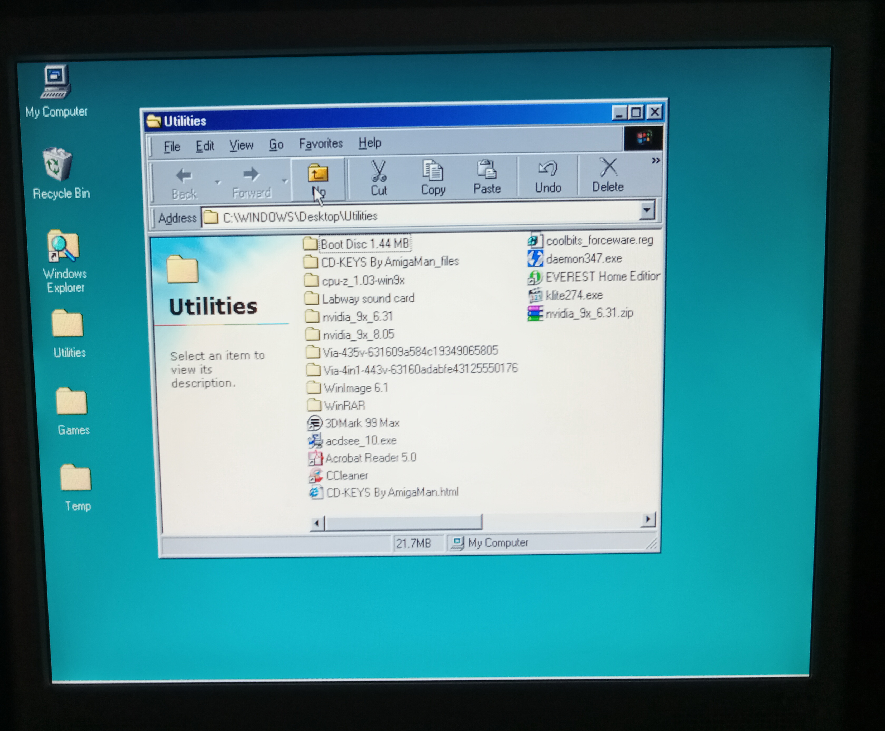Screen dimensions: 885x731
Task: Select the 3DMark 99 Max item
Action: [x=361, y=423]
